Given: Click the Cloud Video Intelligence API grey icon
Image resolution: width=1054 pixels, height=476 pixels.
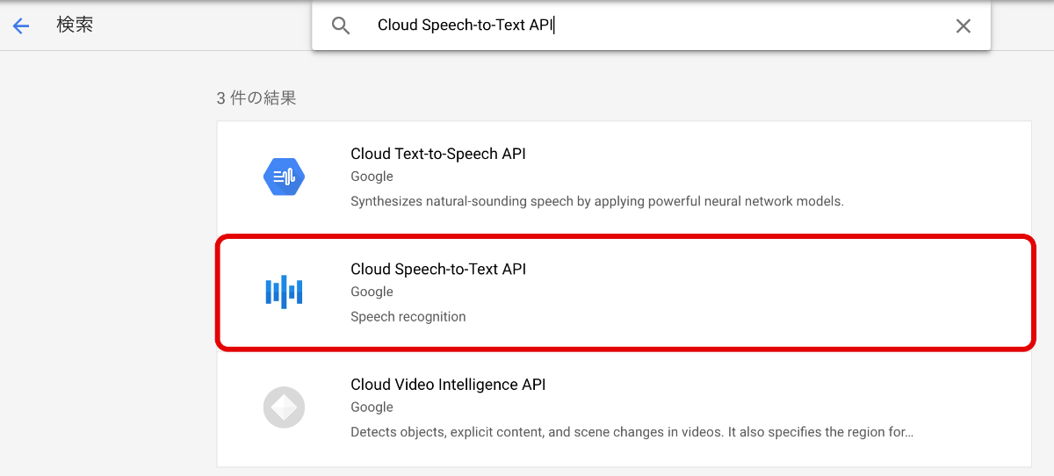Looking at the screenshot, I should [x=284, y=407].
